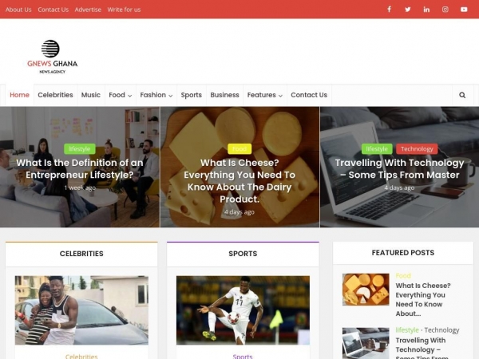Viewport: 479px width, 359px height.
Task: Click Technology category in Featured Posts
Action: click(x=441, y=330)
